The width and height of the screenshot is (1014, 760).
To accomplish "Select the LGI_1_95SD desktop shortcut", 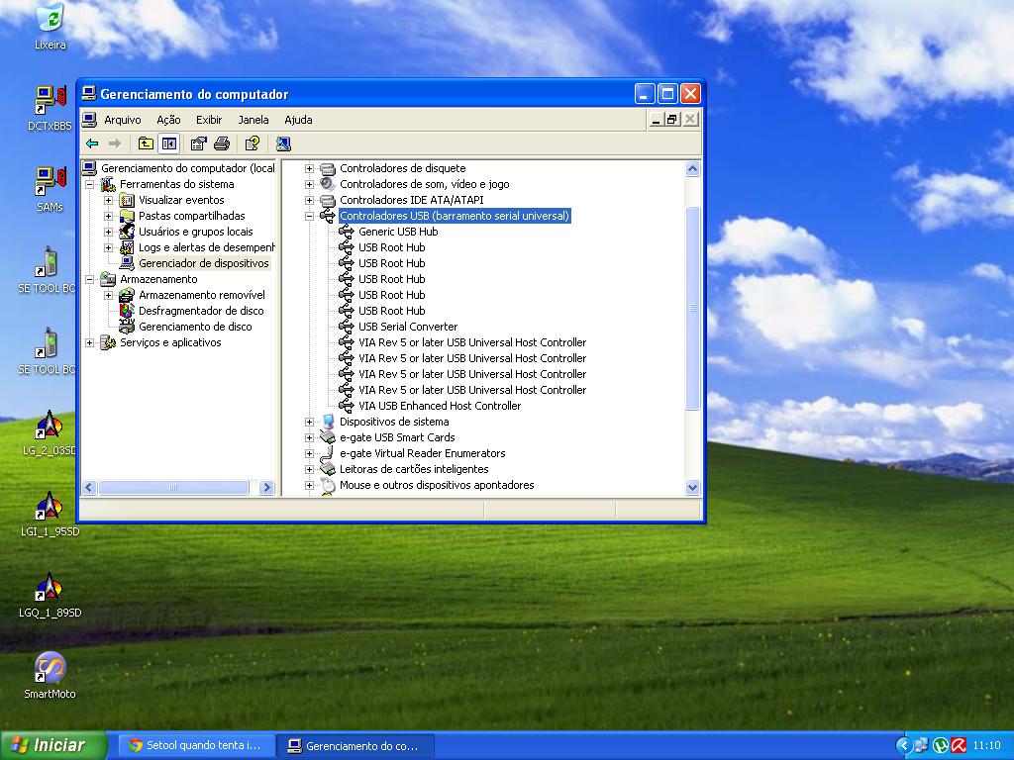I will [x=50, y=514].
